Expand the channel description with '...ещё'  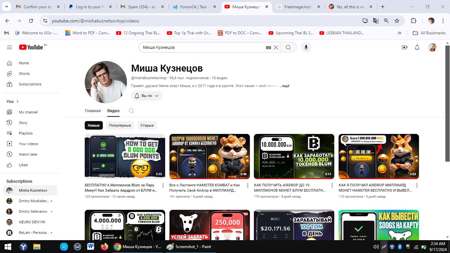click(x=284, y=86)
